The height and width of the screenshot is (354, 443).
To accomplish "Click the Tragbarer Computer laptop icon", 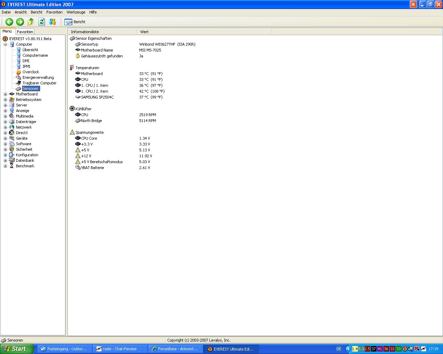I will [19, 83].
